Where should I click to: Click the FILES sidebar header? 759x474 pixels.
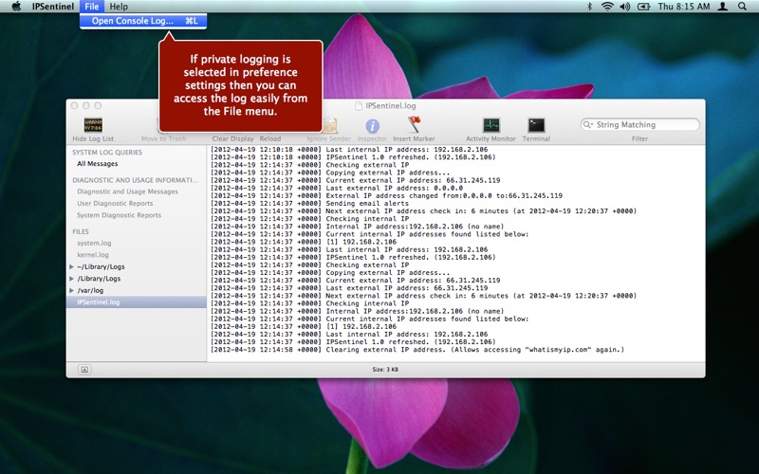coord(81,231)
